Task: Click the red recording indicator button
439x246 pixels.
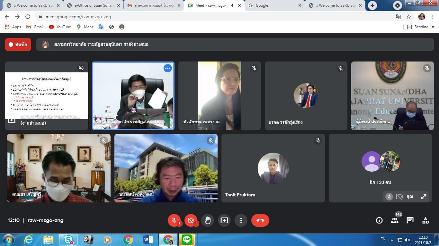Action: tap(18, 45)
